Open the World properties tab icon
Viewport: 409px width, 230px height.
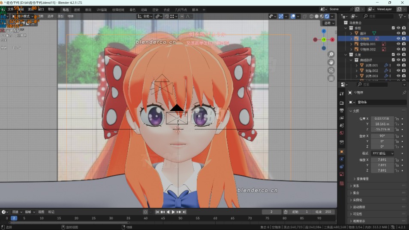(342, 133)
